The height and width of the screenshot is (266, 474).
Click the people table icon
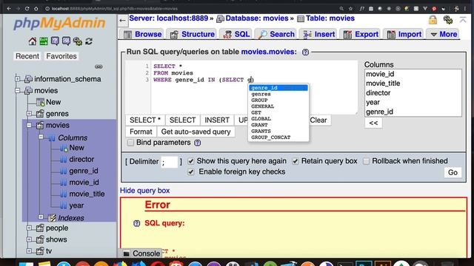[x=40, y=228]
